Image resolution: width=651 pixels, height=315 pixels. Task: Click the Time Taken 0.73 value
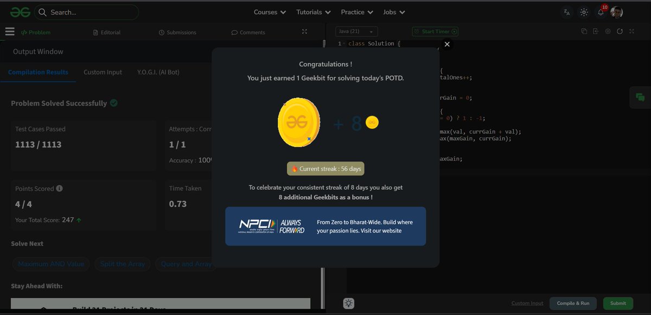178,204
